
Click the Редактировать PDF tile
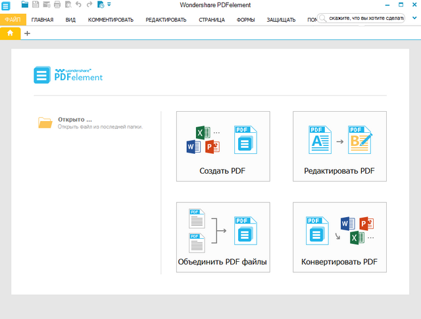[339, 146]
